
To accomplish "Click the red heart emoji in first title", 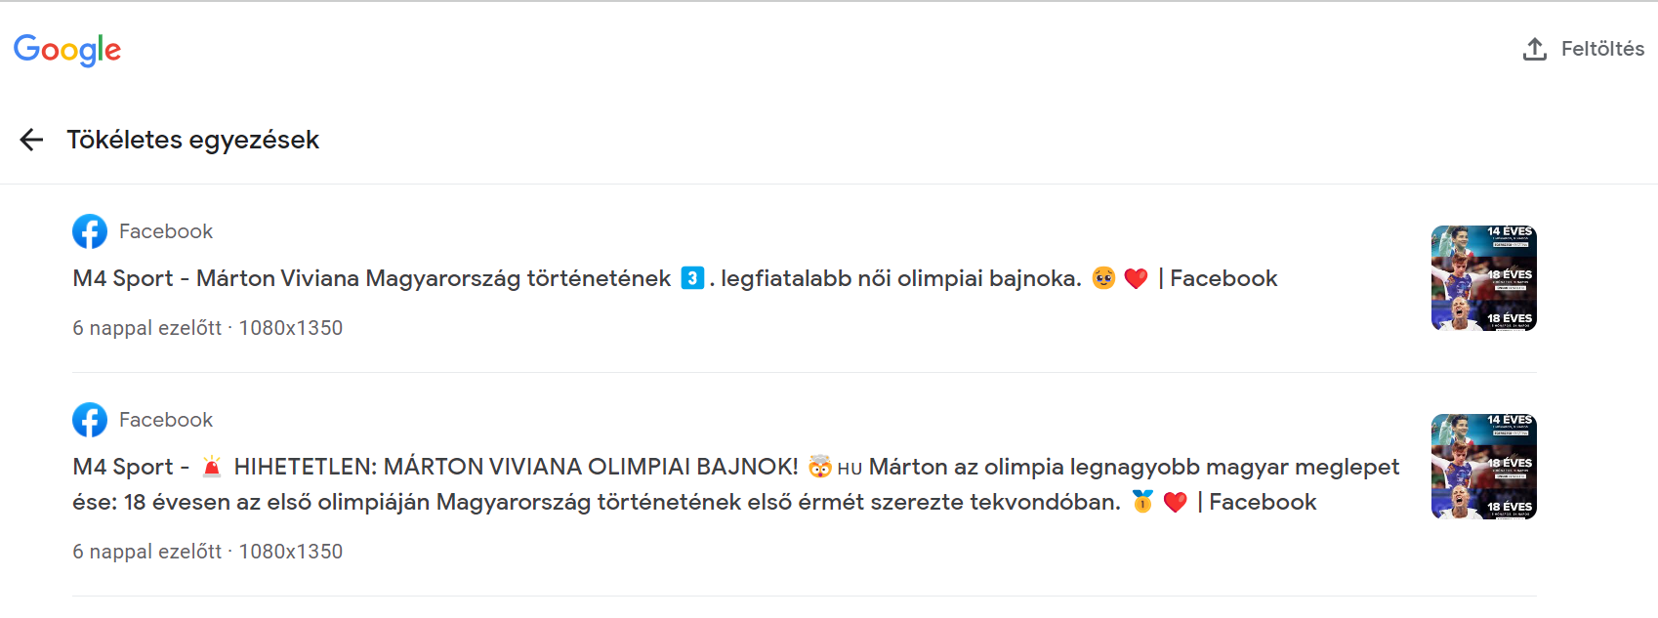I will [1136, 279].
